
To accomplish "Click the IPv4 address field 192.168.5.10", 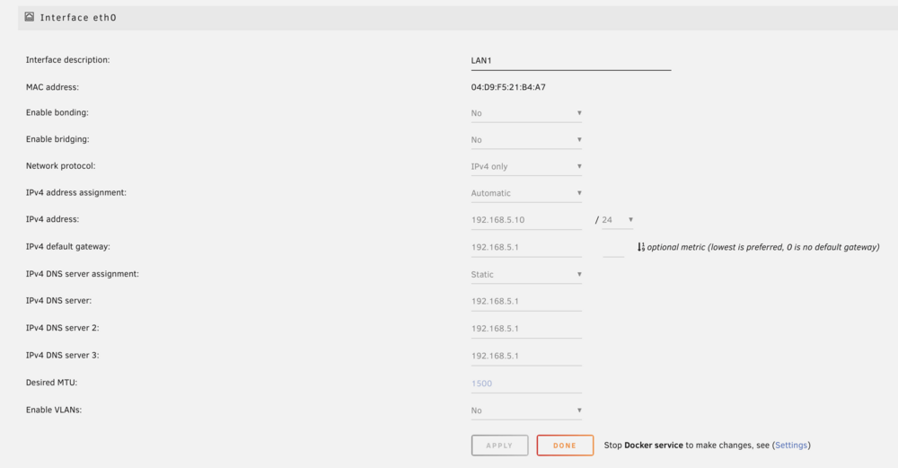I will point(526,220).
